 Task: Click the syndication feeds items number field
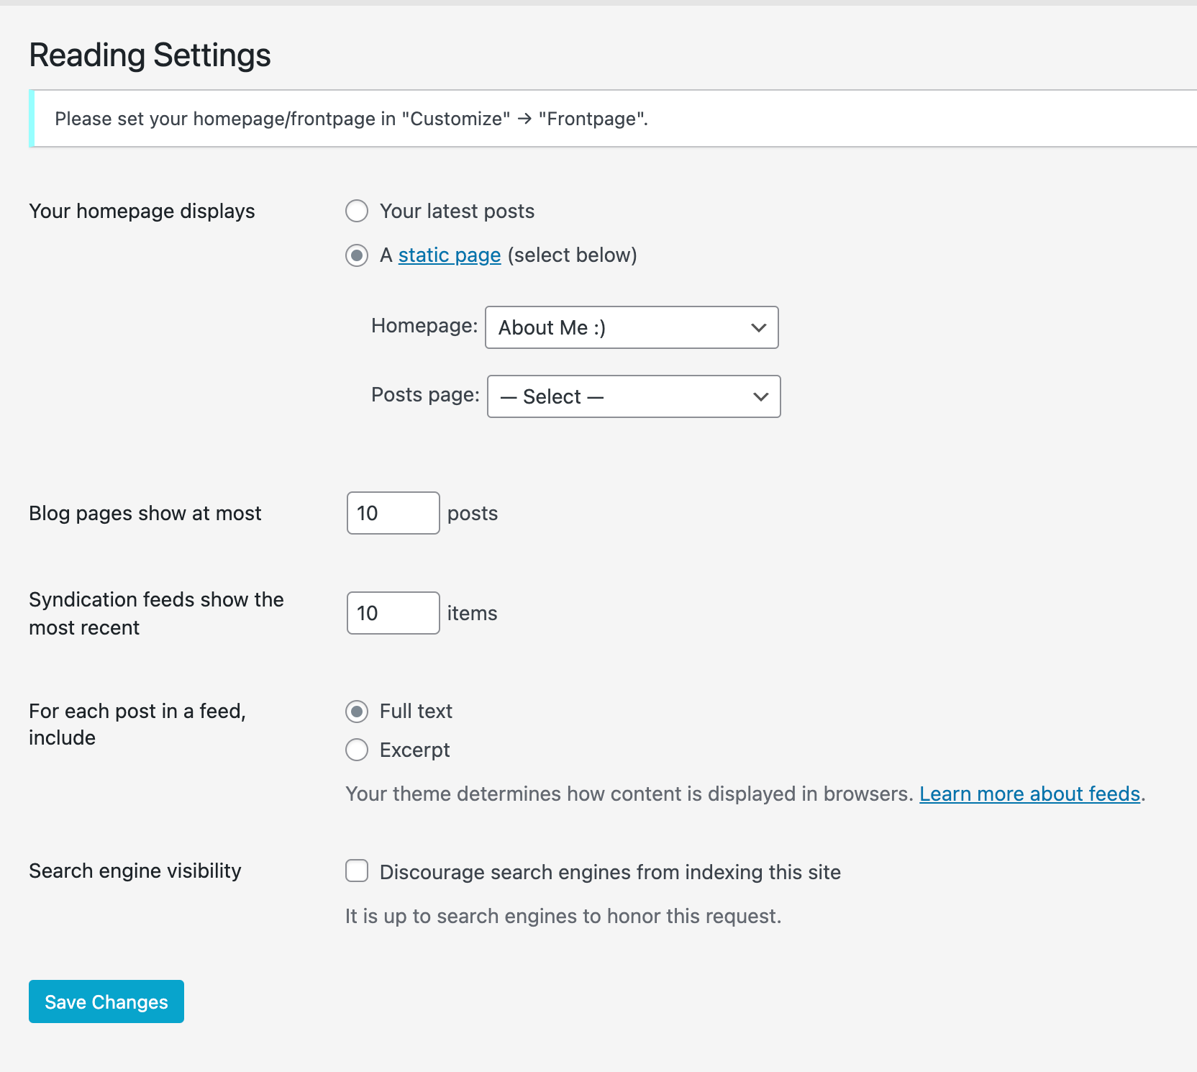click(x=393, y=613)
